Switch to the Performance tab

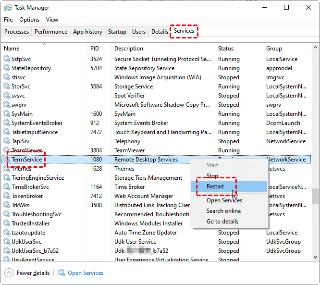click(x=51, y=32)
